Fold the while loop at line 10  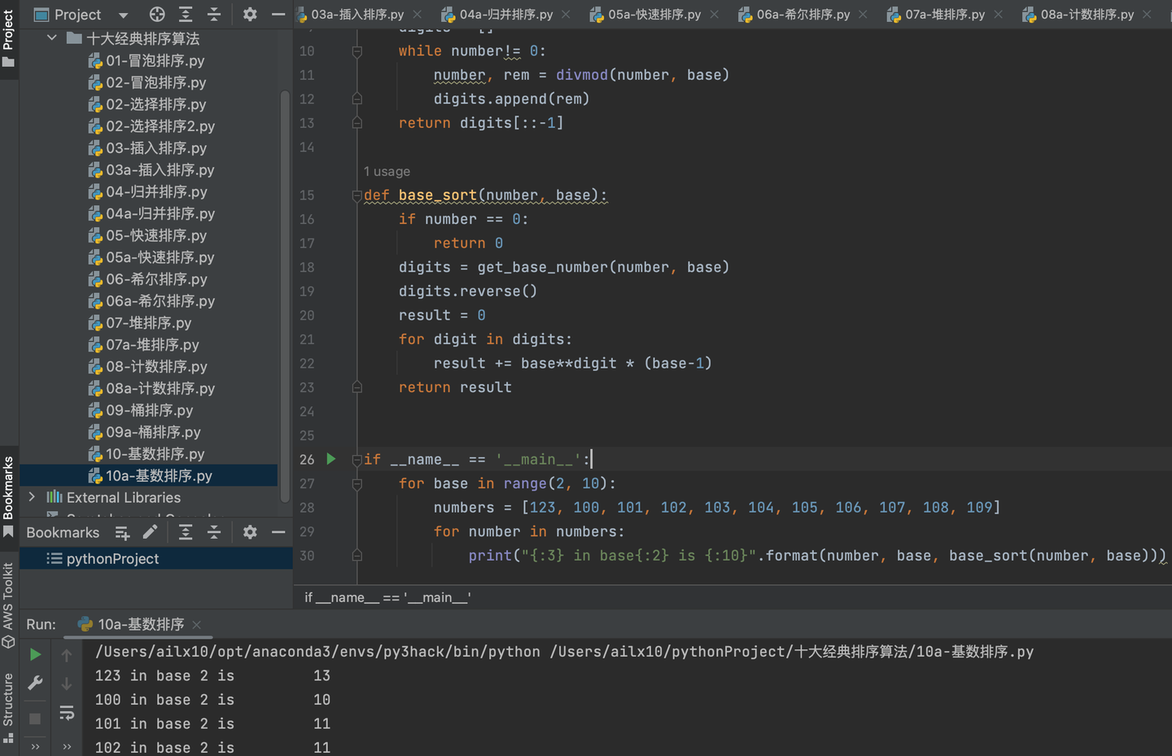click(x=356, y=51)
